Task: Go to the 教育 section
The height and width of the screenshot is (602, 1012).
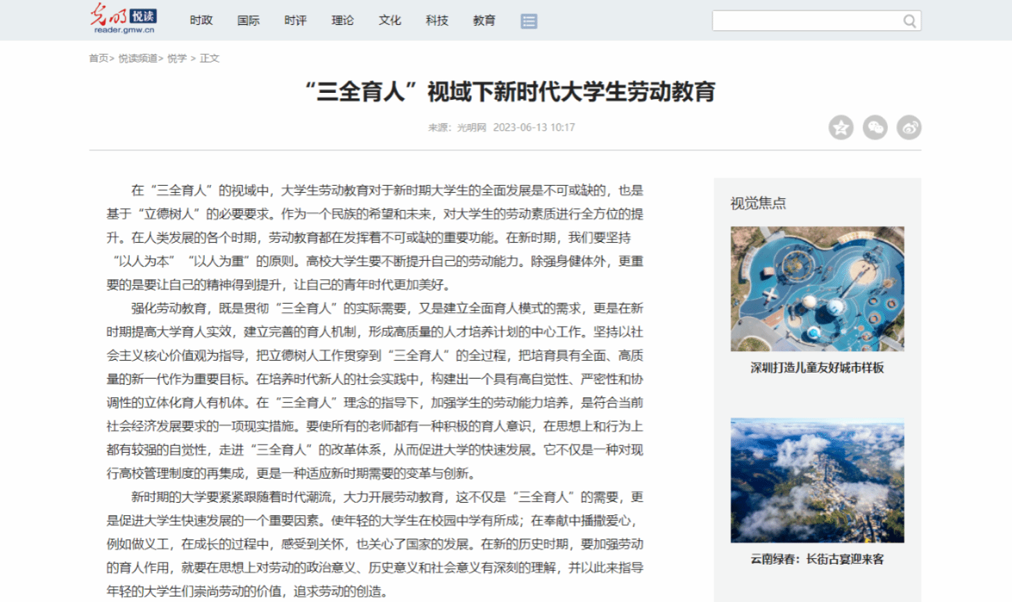Action: point(484,21)
